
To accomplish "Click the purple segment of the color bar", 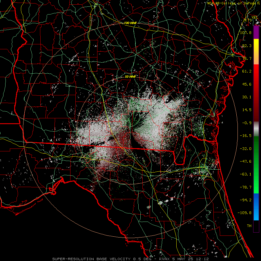I will pyautogui.click(x=256, y=32).
